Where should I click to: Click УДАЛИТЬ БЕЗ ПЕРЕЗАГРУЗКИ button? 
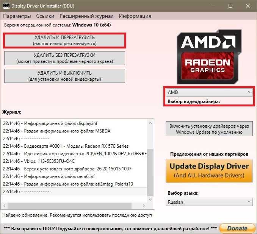pos(64,58)
